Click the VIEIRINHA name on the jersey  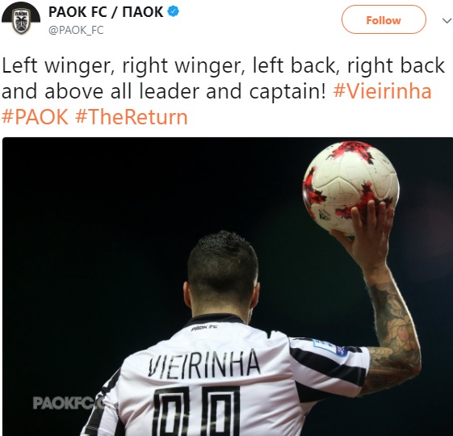click(x=204, y=363)
